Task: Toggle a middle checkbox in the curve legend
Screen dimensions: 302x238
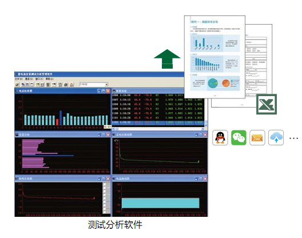Action: 105,198
